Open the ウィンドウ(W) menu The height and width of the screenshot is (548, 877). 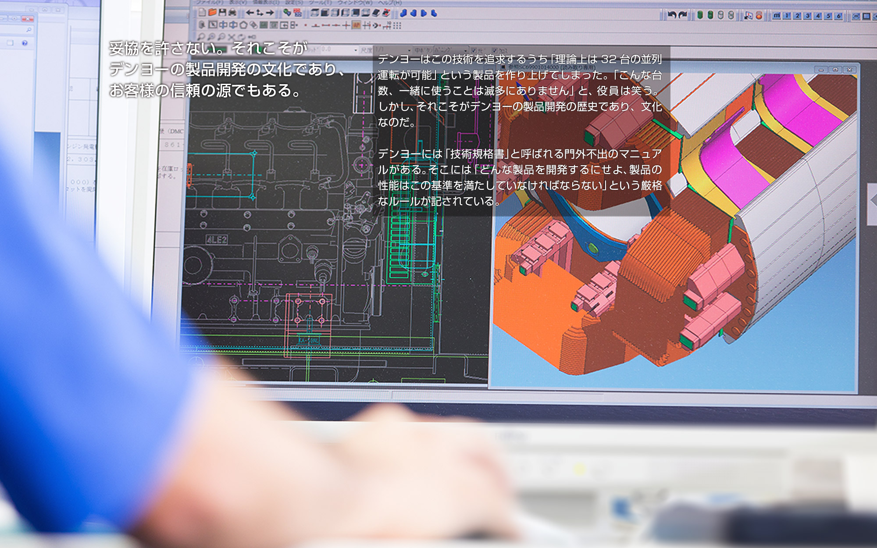point(355,3)
